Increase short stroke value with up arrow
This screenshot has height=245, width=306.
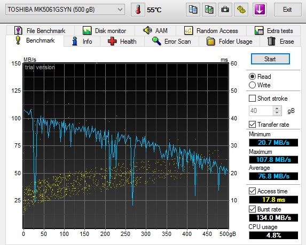(277, 109)
